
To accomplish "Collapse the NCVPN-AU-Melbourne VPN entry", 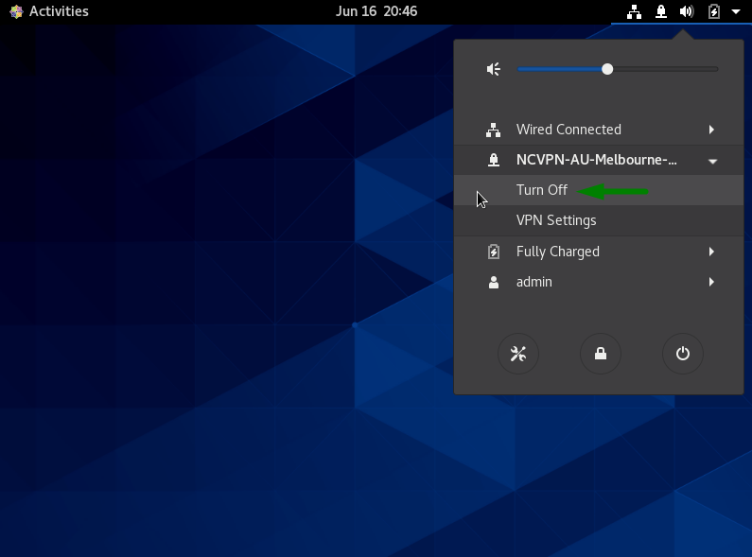I will (599, 160).
